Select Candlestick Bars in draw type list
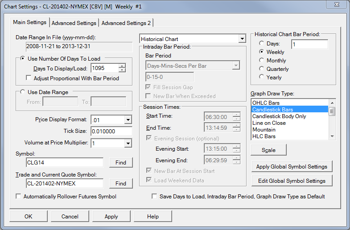Screen dimensions: 350x230 pos(290,110)
